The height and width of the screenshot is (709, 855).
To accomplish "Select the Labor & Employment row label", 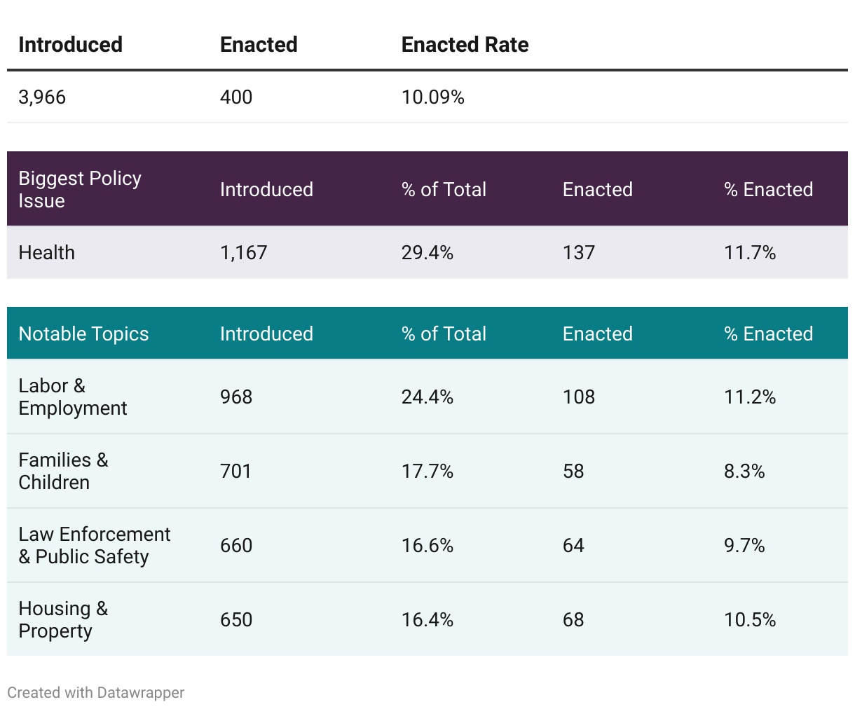I will (x=72, y=397).
